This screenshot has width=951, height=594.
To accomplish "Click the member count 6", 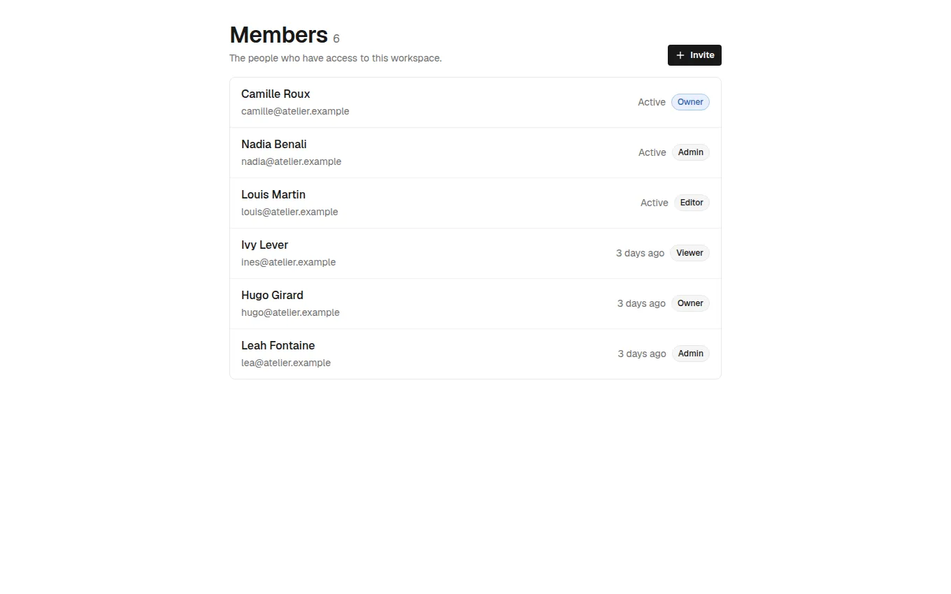I will coord(336,39).
